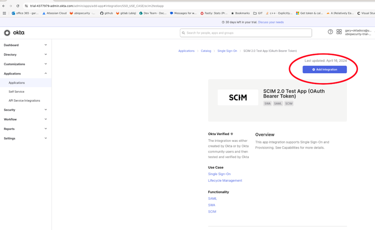Open the SCIM functionality link

[212, 212]
